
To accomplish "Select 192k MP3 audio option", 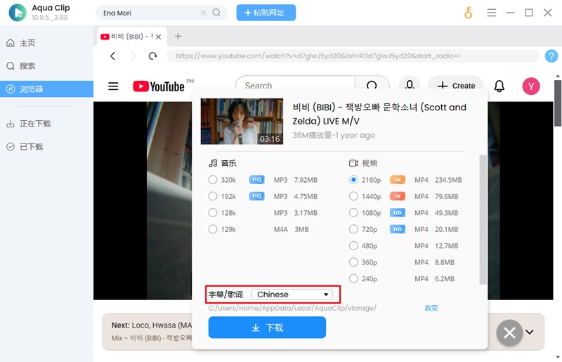I will pos(213,196).
